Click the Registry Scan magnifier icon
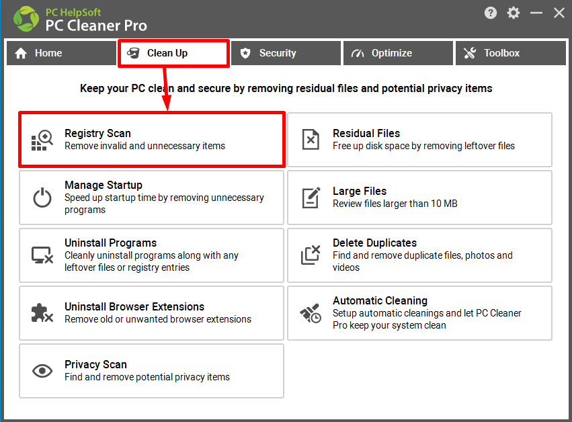 click(x=42, y=140)
